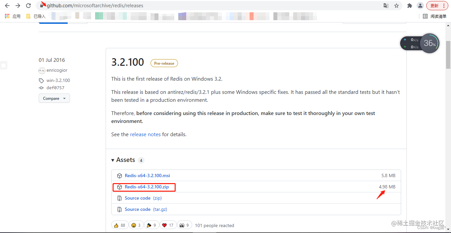Screen dimensions: 451x233
Task: Click the tag icon next to win-3.2.100
Action: [x=41, y=80]
